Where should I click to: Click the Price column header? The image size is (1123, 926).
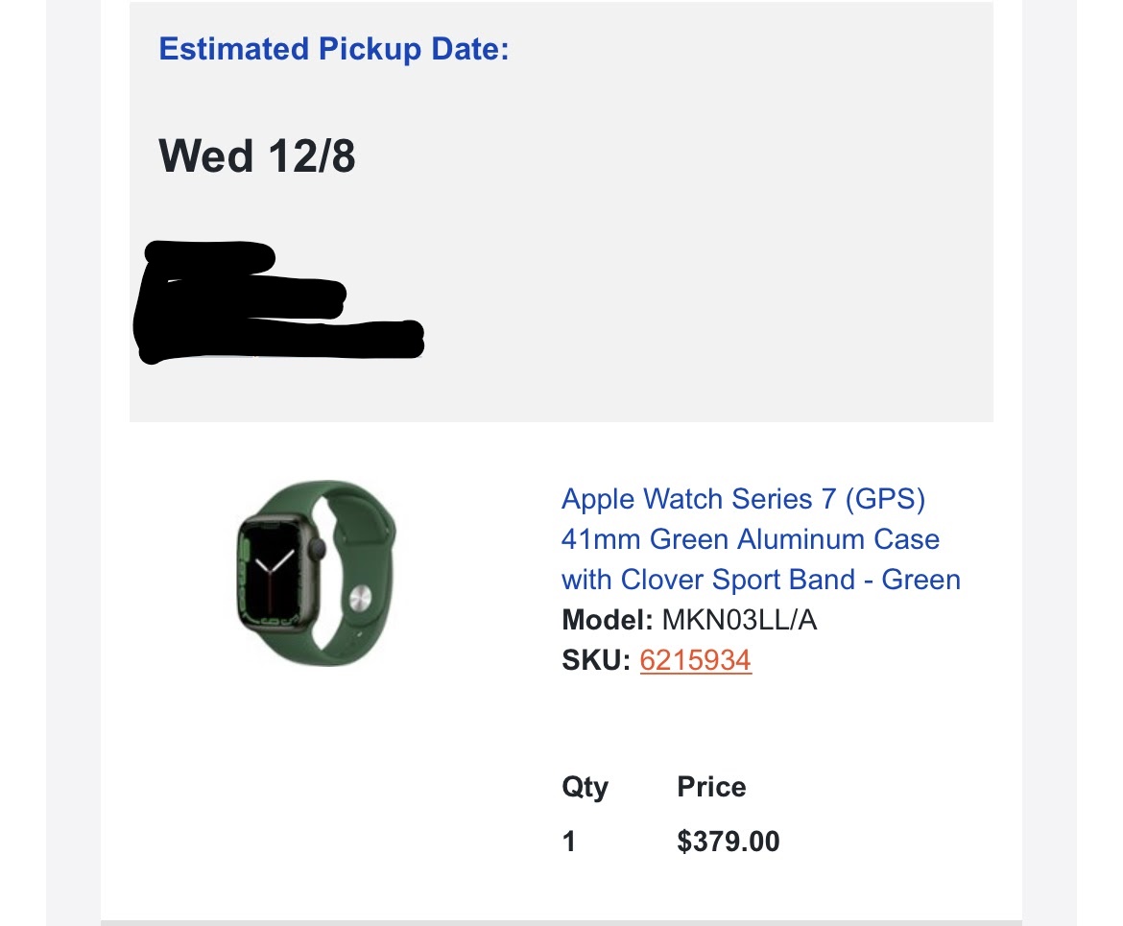(711, 787)
